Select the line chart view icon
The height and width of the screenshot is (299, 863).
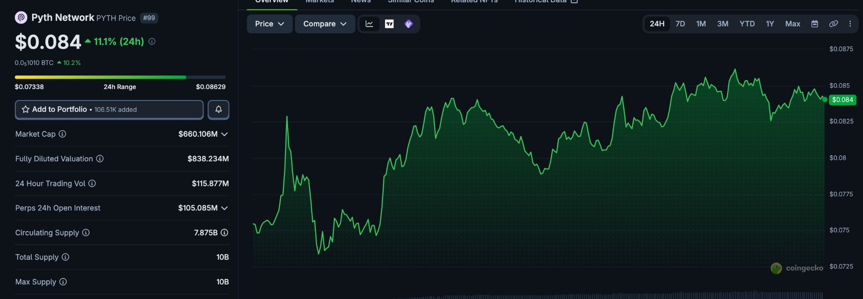369,24
